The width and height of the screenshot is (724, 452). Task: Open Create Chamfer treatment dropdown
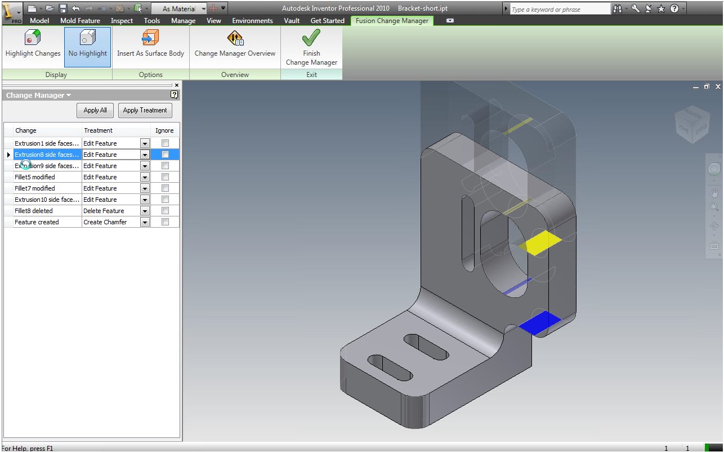[145, 222]
